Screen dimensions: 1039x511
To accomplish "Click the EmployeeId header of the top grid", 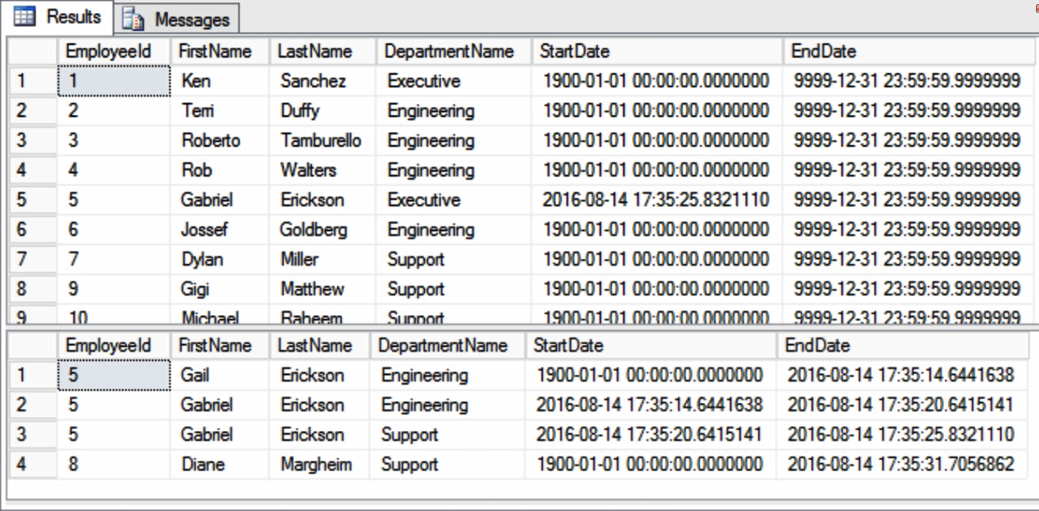I will coord(114,51).
